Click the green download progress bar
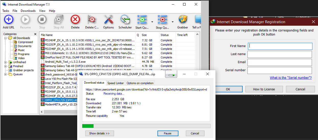 (x=88, y=126)
